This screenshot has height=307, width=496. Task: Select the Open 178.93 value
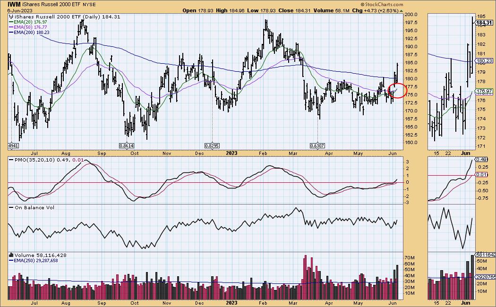[x=198, y=10]
